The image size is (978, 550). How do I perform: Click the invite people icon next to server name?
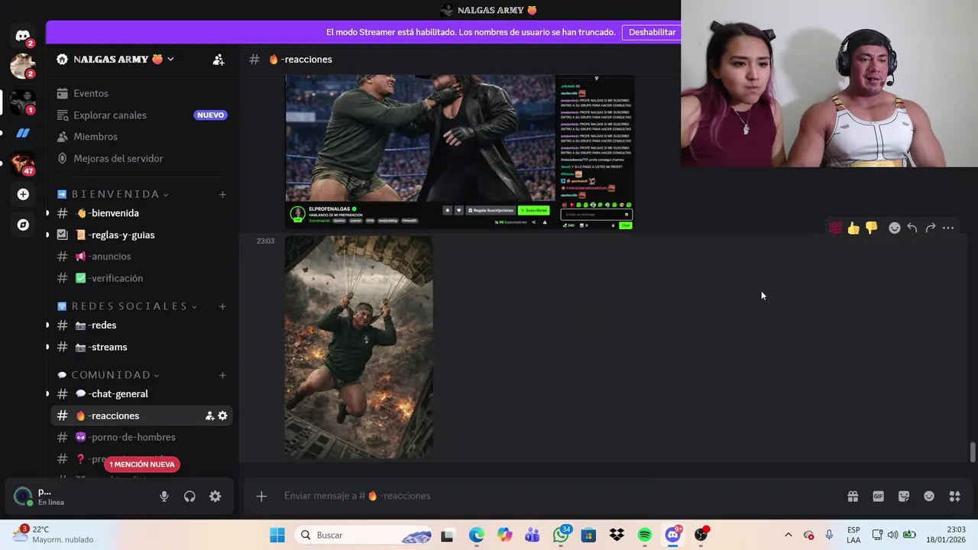219,59
